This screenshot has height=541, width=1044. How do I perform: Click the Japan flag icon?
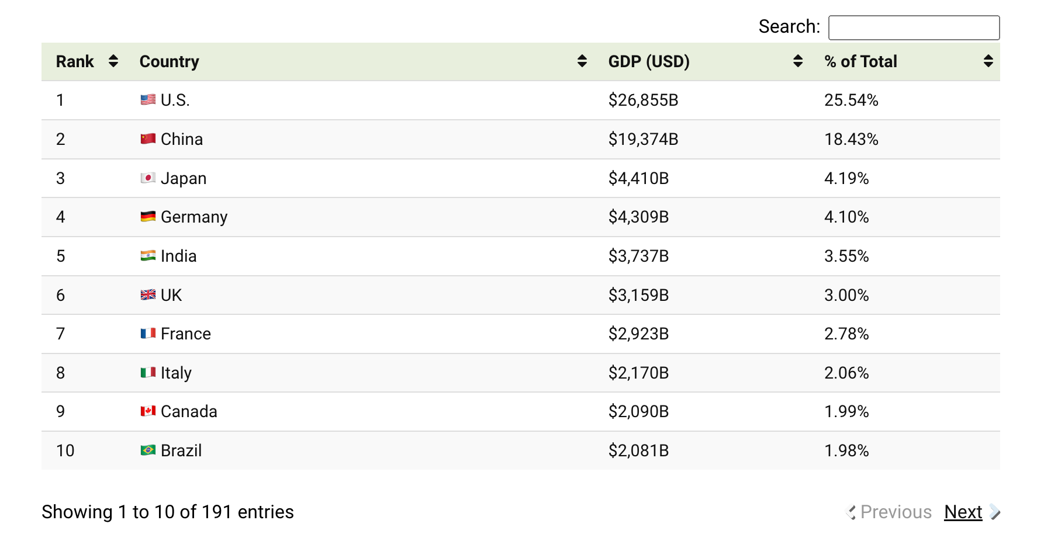148,178
